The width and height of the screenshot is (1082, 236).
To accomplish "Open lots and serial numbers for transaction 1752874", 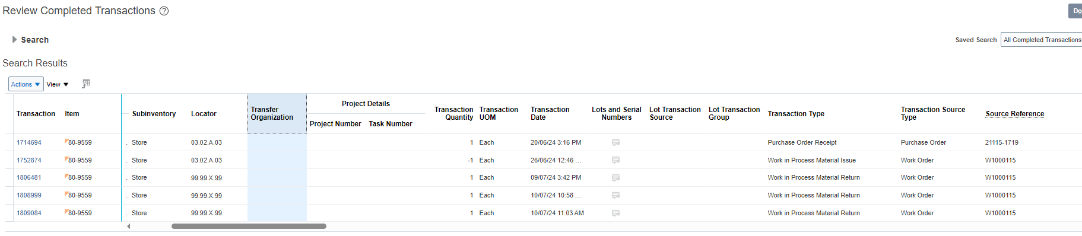I will pos(615,160).
